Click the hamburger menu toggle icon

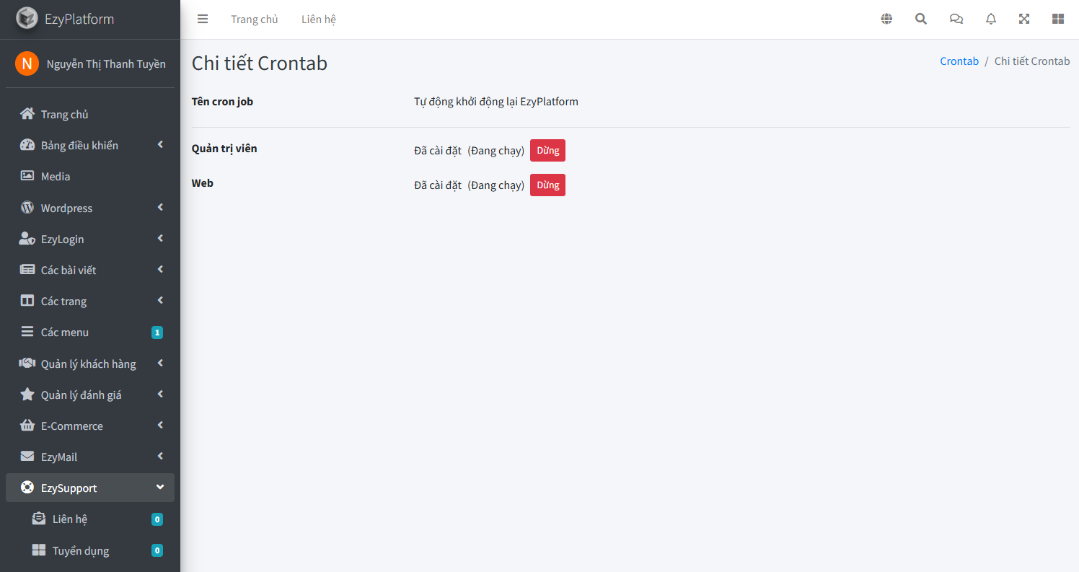(203, 19)
